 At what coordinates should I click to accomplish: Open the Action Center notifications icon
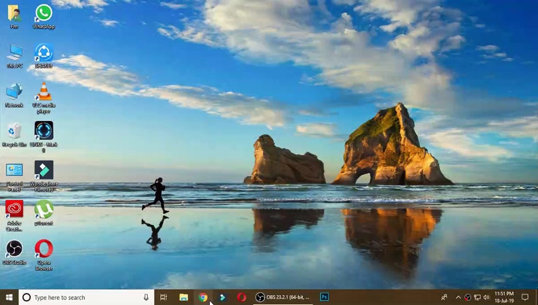click(x=525, y=297)
